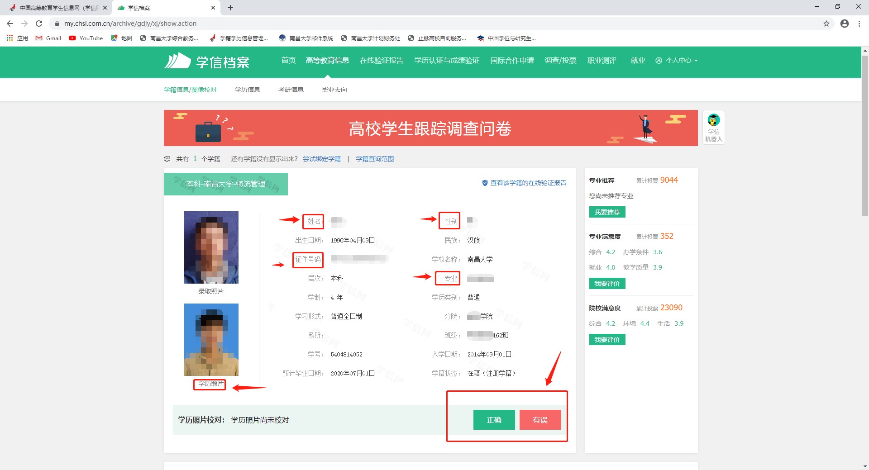The height and width of the screenshot is (470, 869).
Task: Open 在线验证报告 in navigation bar
Action: 381,61
